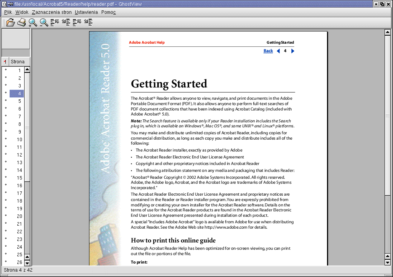
Task: Select page 3 in the page list
Action: tap(17, 86)
